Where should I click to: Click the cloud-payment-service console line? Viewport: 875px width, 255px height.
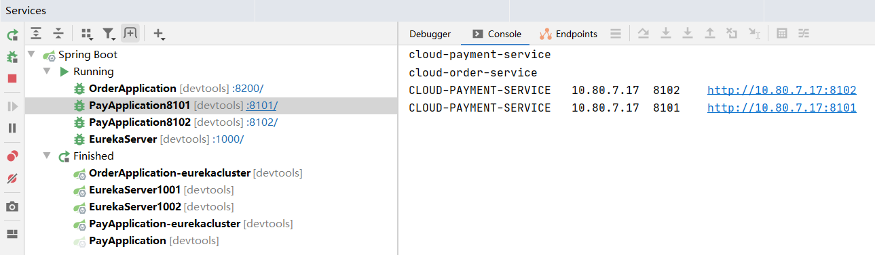click(480, 55)
